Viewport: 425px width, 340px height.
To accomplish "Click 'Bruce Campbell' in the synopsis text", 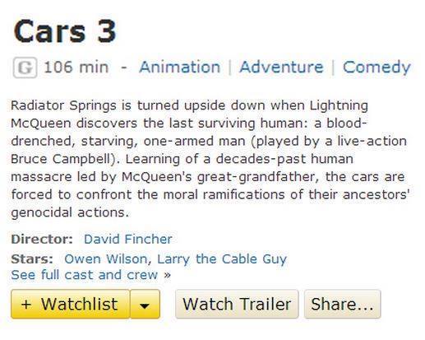I will pos(62,159).
